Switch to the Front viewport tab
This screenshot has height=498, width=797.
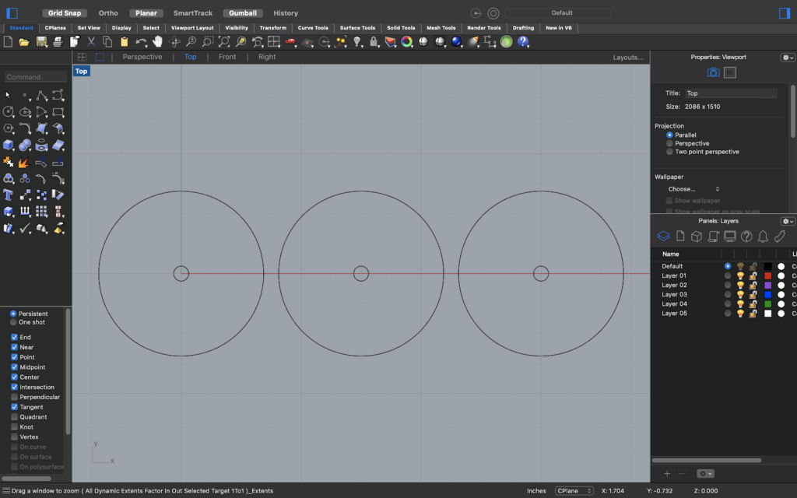click(227, 57)
